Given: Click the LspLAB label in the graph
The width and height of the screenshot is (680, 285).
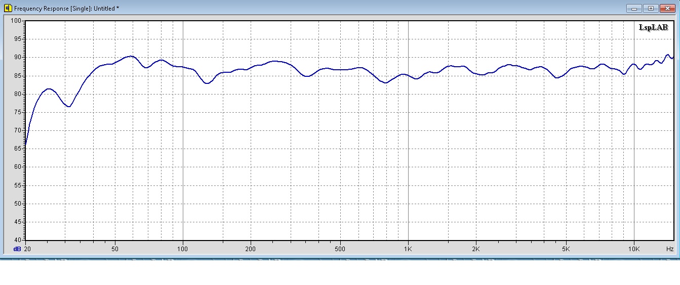Looking at the screenshot, I should coord(654,27).
